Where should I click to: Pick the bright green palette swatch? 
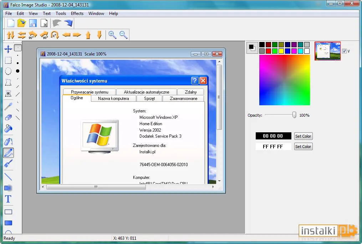point(275,51)
